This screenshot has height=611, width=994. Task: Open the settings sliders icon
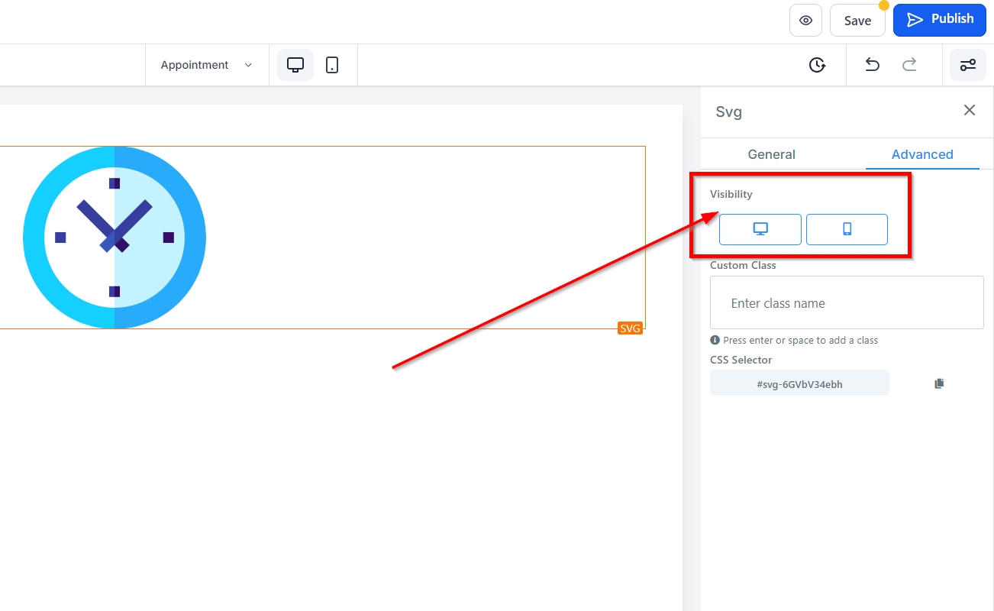coord(967,65)
